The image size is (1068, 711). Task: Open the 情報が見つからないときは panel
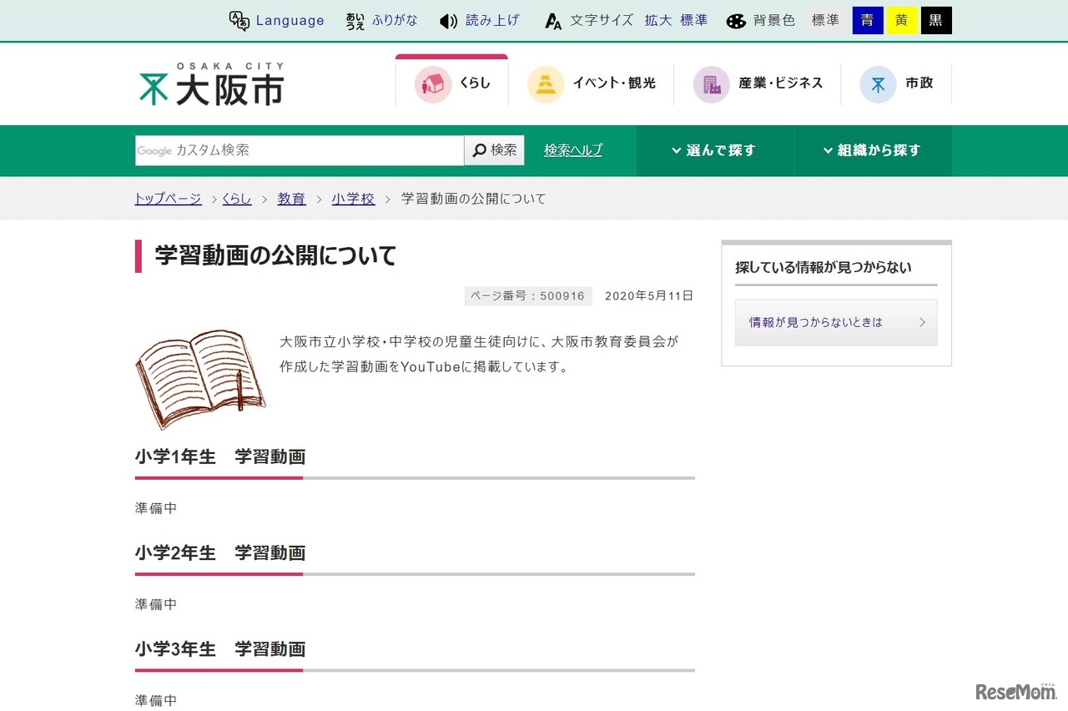(x=835, y=323)
